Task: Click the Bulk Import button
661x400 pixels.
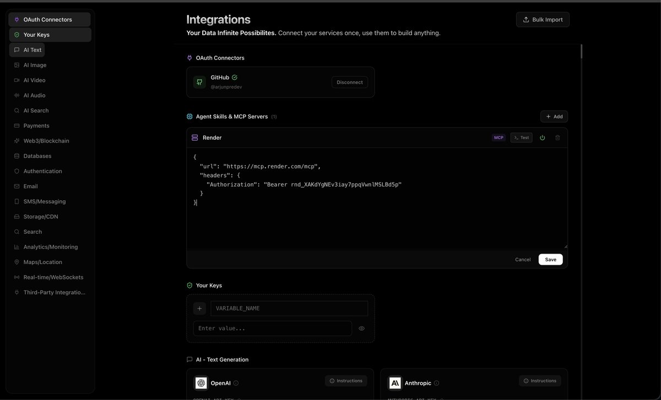Action: [x=543, y=19]
